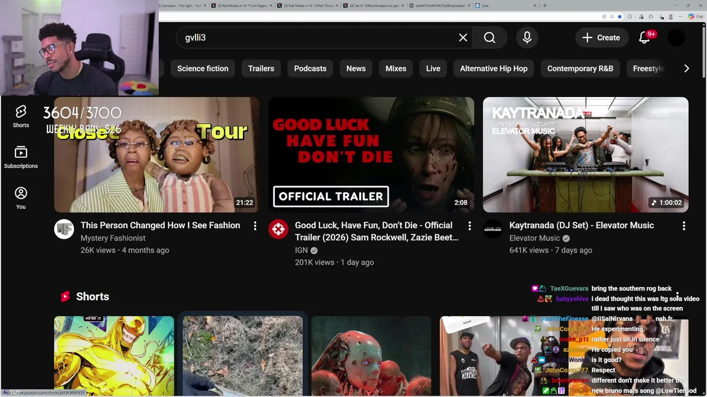Click the browser favorites star icon
The width and height of the screenshot is (707, 397).
click(619, 17)
